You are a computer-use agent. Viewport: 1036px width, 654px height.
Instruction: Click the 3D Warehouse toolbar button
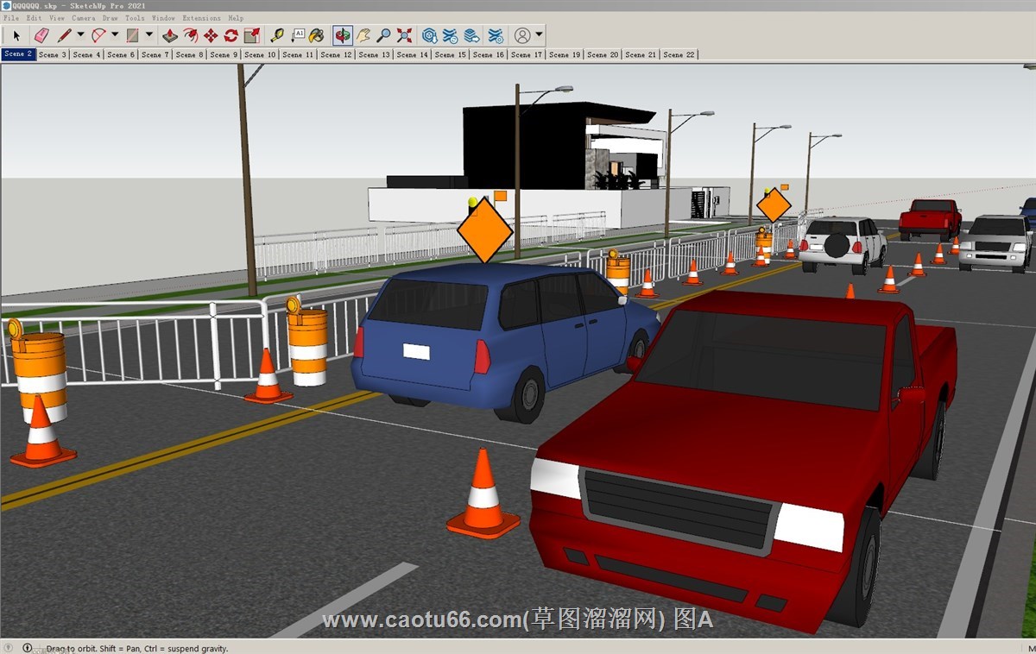click(429, 35)
